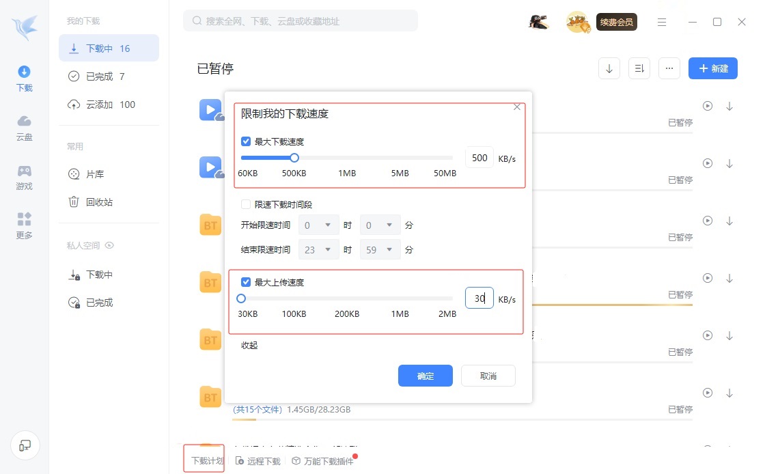Screen dimensions: 765x474
Task: Create a new task via 新建 button
Action: pyautogui.click(x=712, y=68)
